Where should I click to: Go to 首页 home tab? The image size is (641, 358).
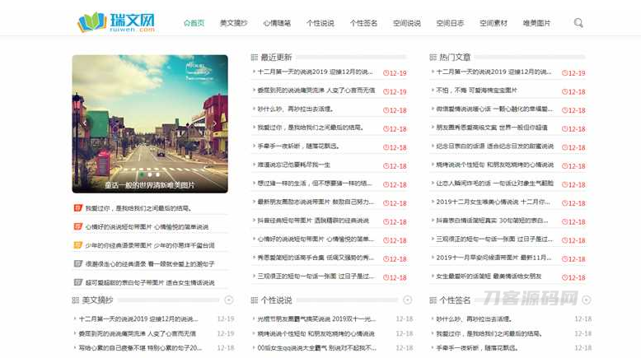[194, 23]
